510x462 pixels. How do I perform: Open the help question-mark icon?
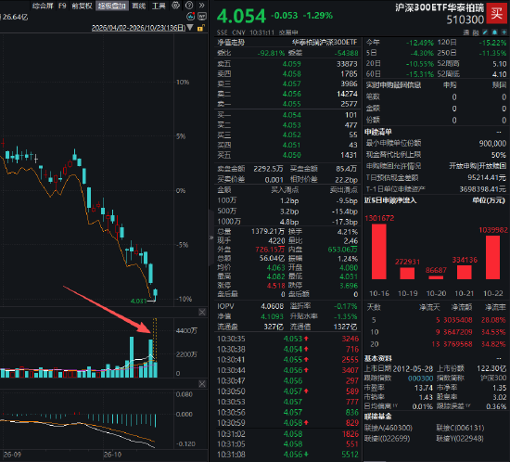click(x=189, y=6)
